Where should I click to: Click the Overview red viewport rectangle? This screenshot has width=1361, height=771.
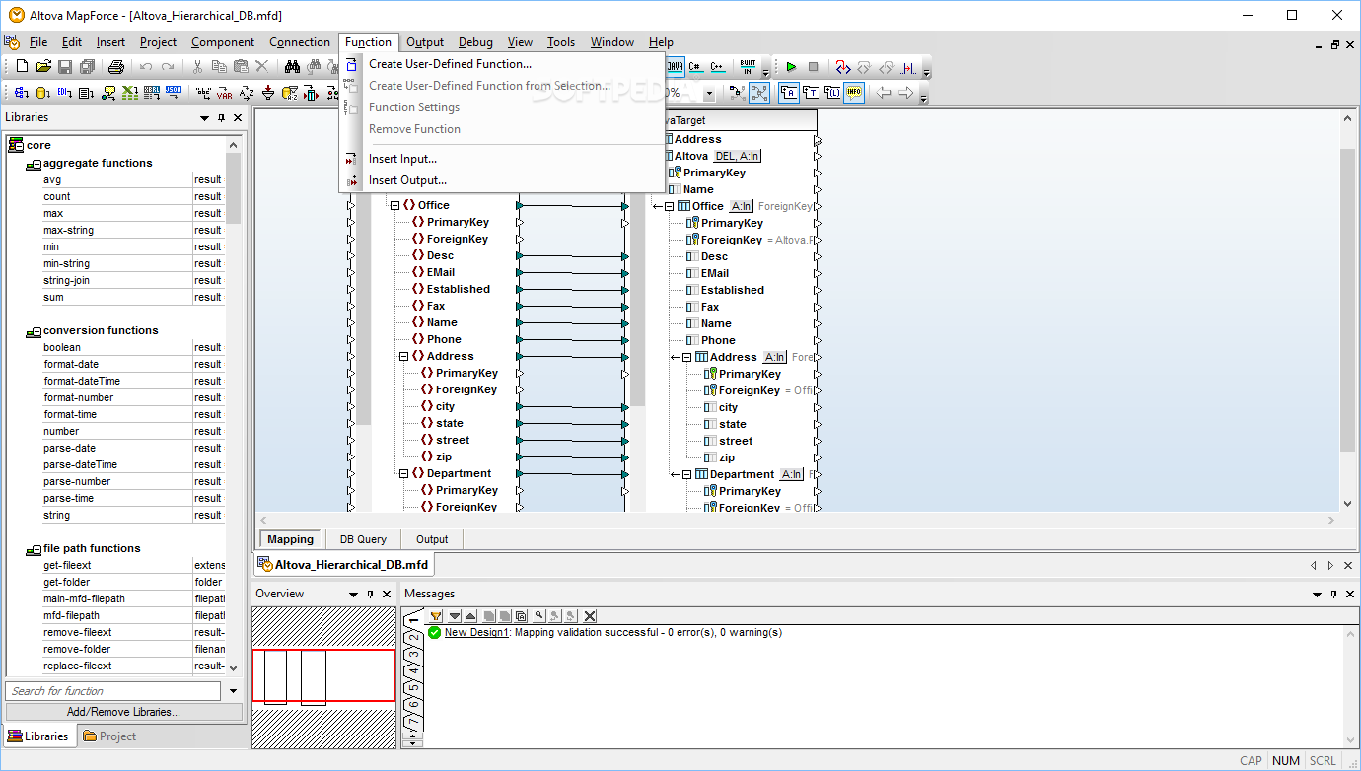pos(323,675)
